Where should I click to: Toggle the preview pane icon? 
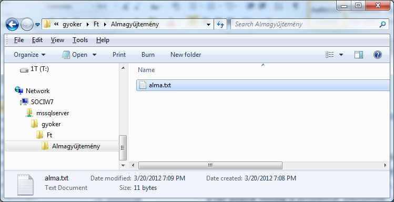pyautogui.click(x=359, y=55)
